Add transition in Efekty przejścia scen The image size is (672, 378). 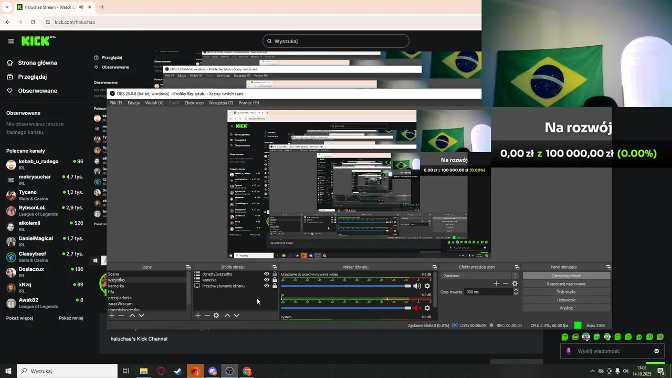pos(496,283)
